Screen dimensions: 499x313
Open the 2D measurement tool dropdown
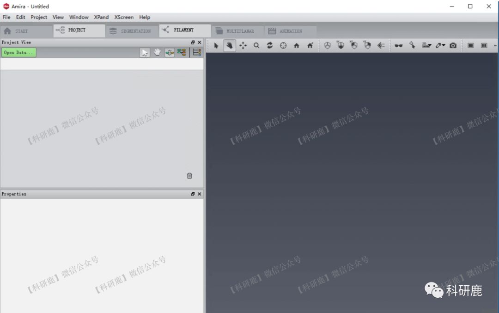(x=426, y=45)
